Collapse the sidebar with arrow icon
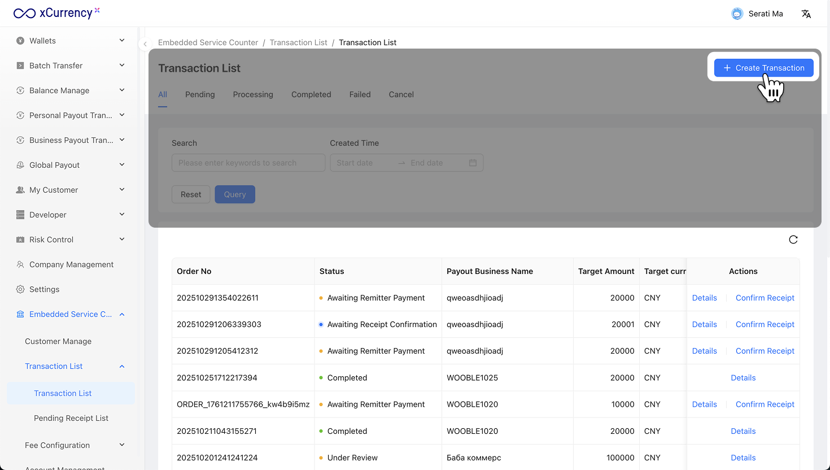Image resolution: width=830 pixels, height=470 pixels. pos(145,43)
